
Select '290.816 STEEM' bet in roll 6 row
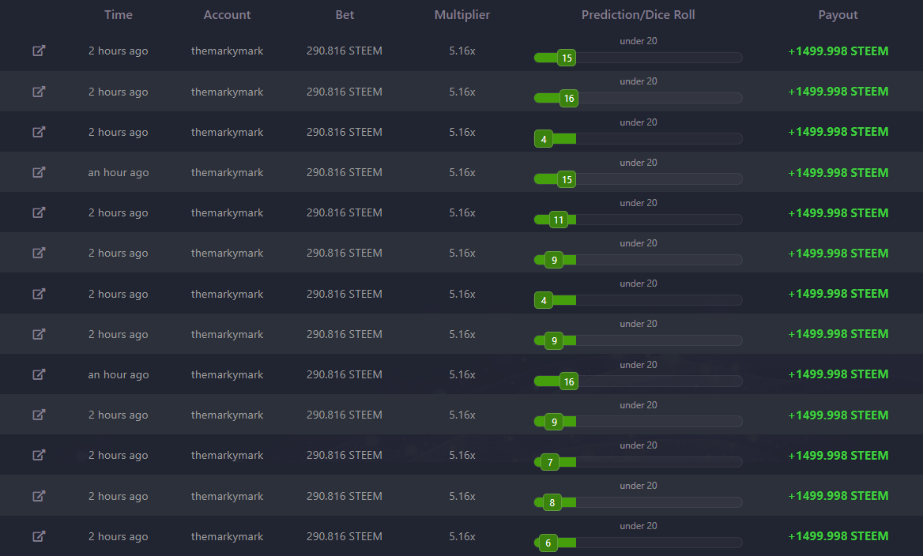[345, 536]
